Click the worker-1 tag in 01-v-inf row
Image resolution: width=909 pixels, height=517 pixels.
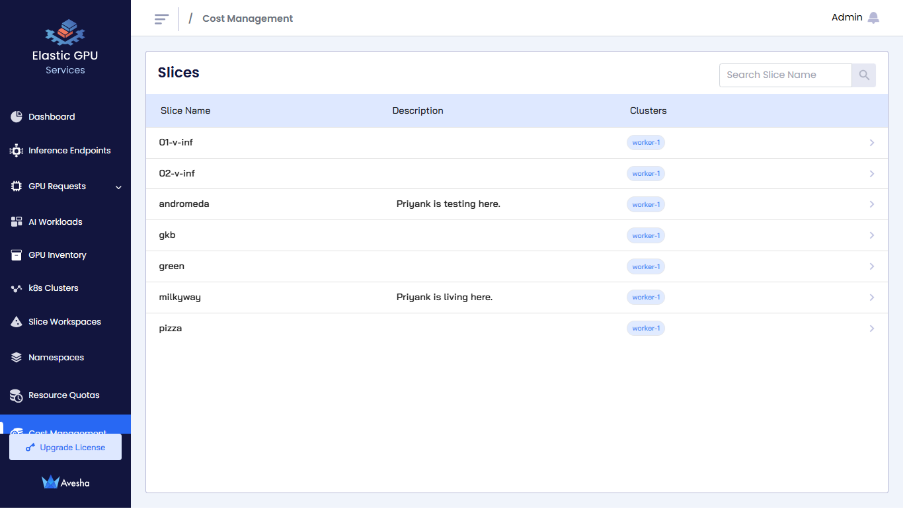[646, 143]
